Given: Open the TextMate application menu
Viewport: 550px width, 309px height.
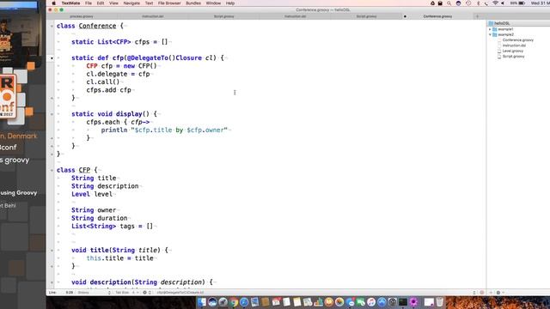Looking at the screenshot, I should click(70, 3).
